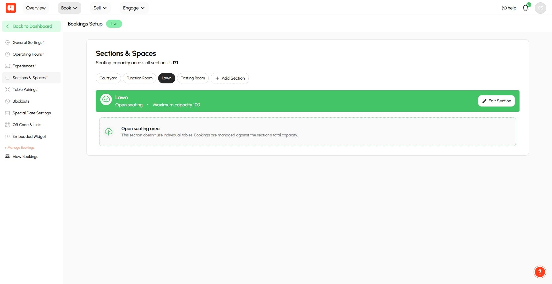
Task: Click the 'Maximum capacity 100' text
Action: coord(177,105)
